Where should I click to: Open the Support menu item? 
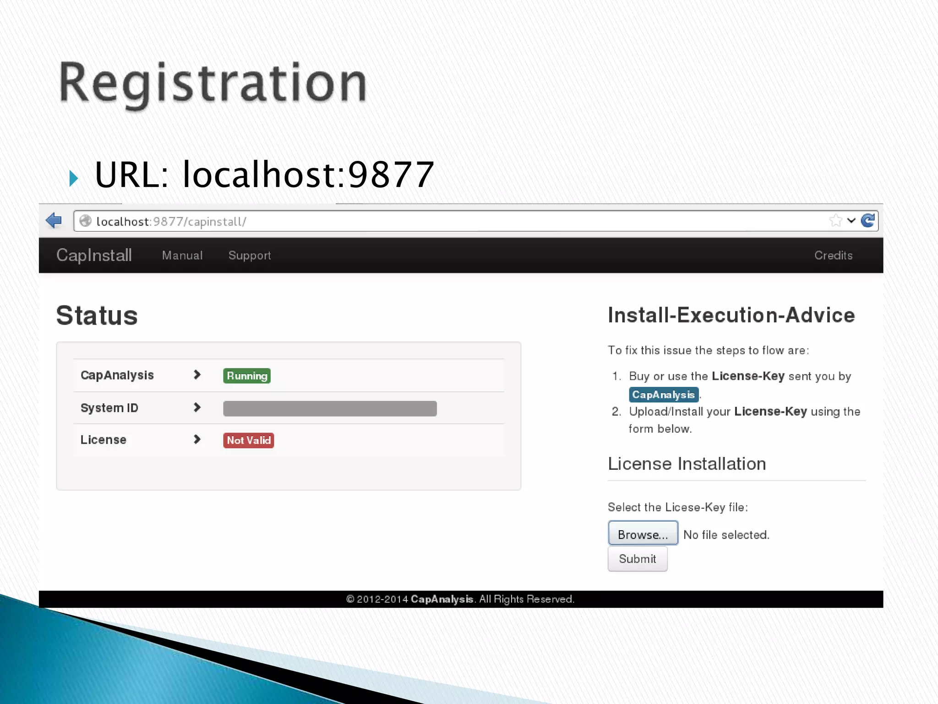pos(250,255)
